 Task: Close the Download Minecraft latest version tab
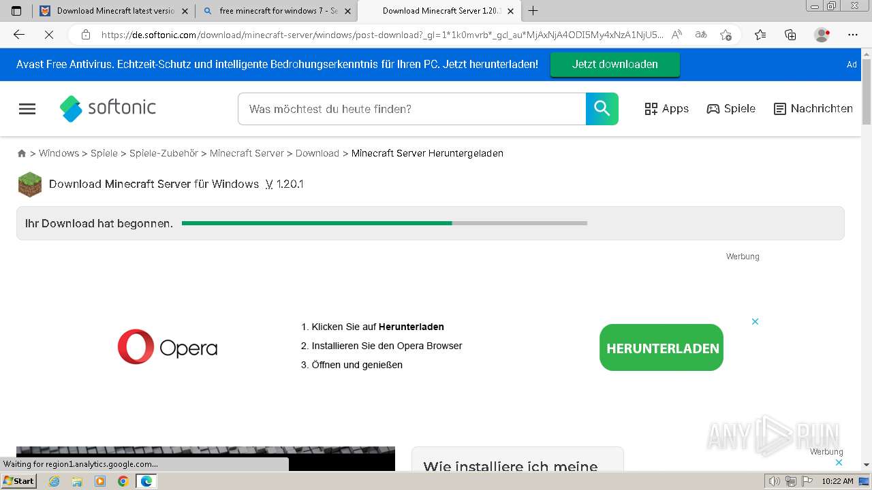pos(185,11)
